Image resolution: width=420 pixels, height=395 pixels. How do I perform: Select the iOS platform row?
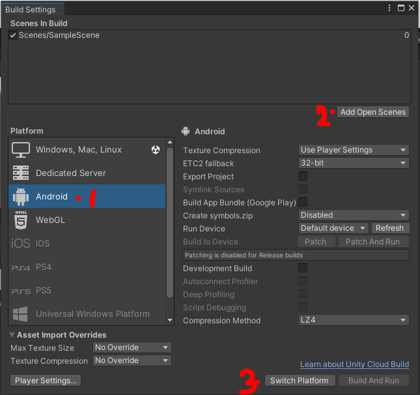(87, 243)
